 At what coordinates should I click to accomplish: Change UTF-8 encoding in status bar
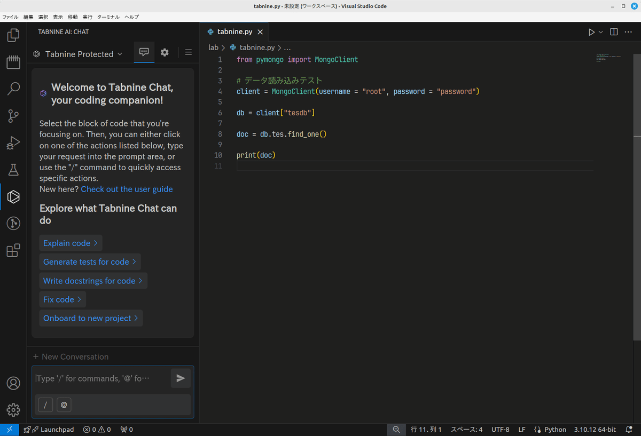click(500, 429)
